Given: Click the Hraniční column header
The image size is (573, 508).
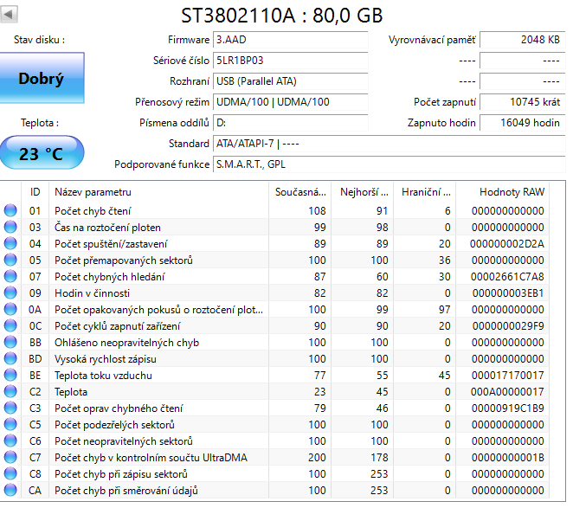Looking at the screenshot, I should point(425,192).
